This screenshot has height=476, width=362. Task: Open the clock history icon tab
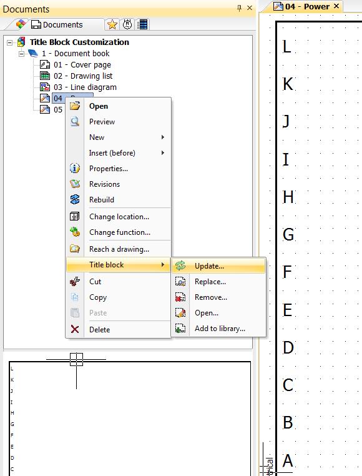point(127,24)
